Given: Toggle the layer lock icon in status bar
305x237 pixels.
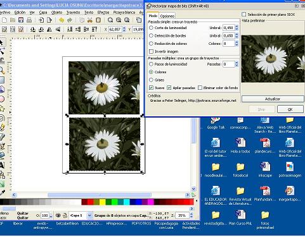Looking at the screenshot, I should (65, 216).
